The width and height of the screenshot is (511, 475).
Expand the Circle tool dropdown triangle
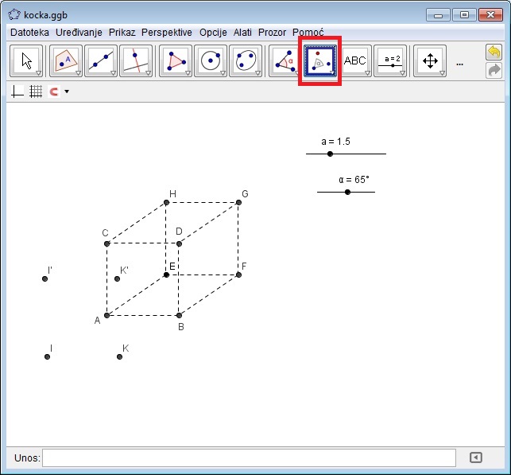(223, 73)
